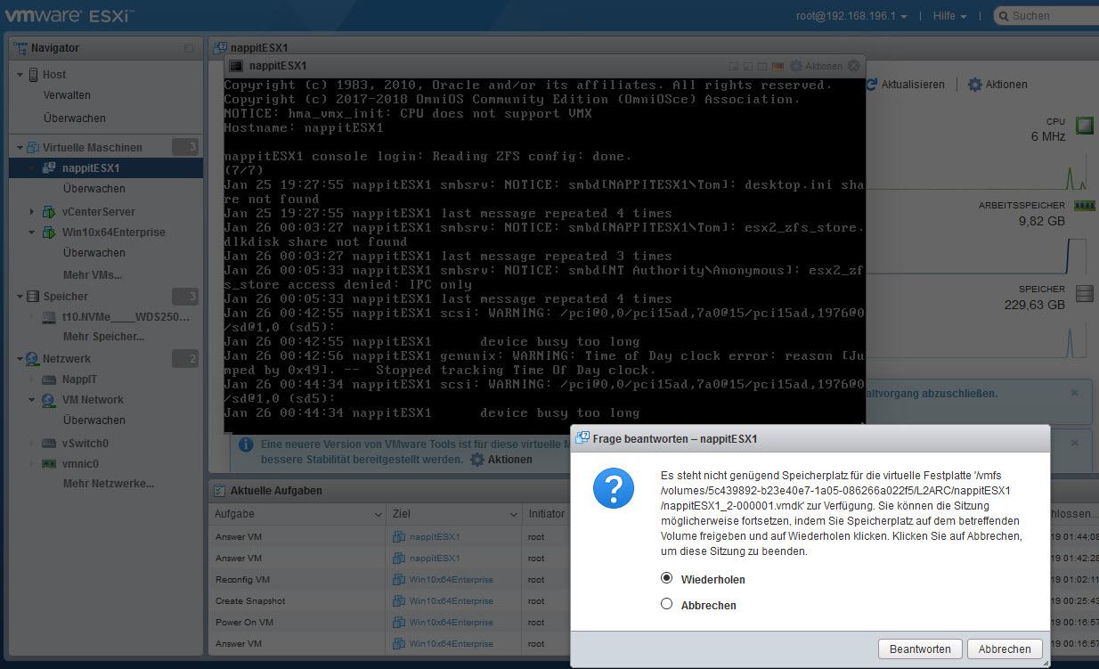This screenshot has height=669, width=1099.
Task: Minimize the Navigator panel
Action: point(188,48)
